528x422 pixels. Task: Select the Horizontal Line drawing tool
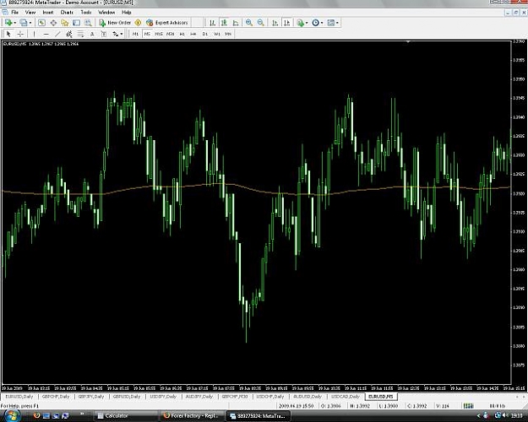(x=46, y=34)
